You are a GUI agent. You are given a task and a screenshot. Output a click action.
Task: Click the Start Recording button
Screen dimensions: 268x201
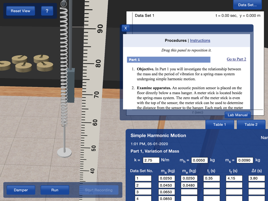point(99,190)
